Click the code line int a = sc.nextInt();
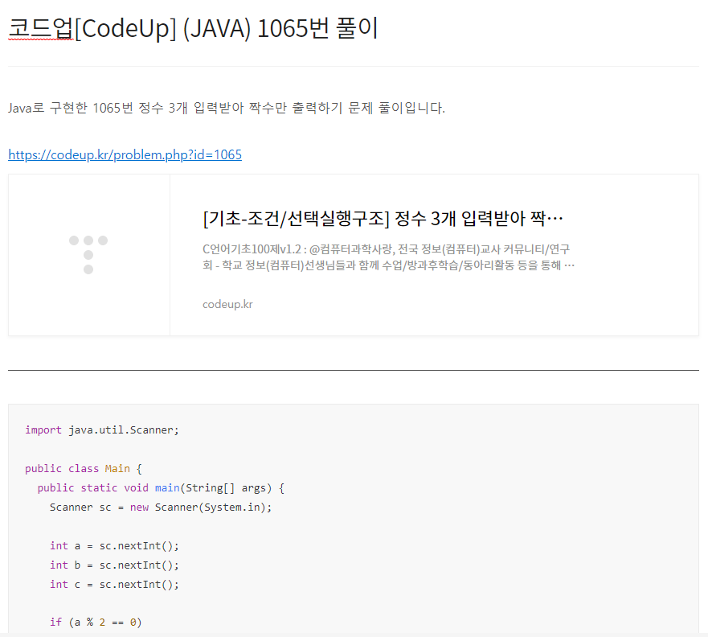 (x=114, y=546)
